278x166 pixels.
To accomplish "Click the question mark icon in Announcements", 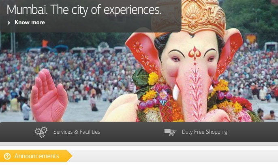I will click(7, 156).
